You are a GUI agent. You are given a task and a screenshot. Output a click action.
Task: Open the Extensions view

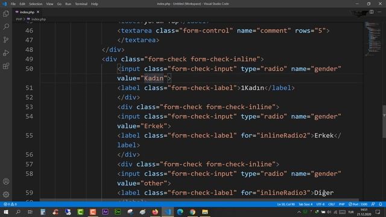click(x=6, y=66)
